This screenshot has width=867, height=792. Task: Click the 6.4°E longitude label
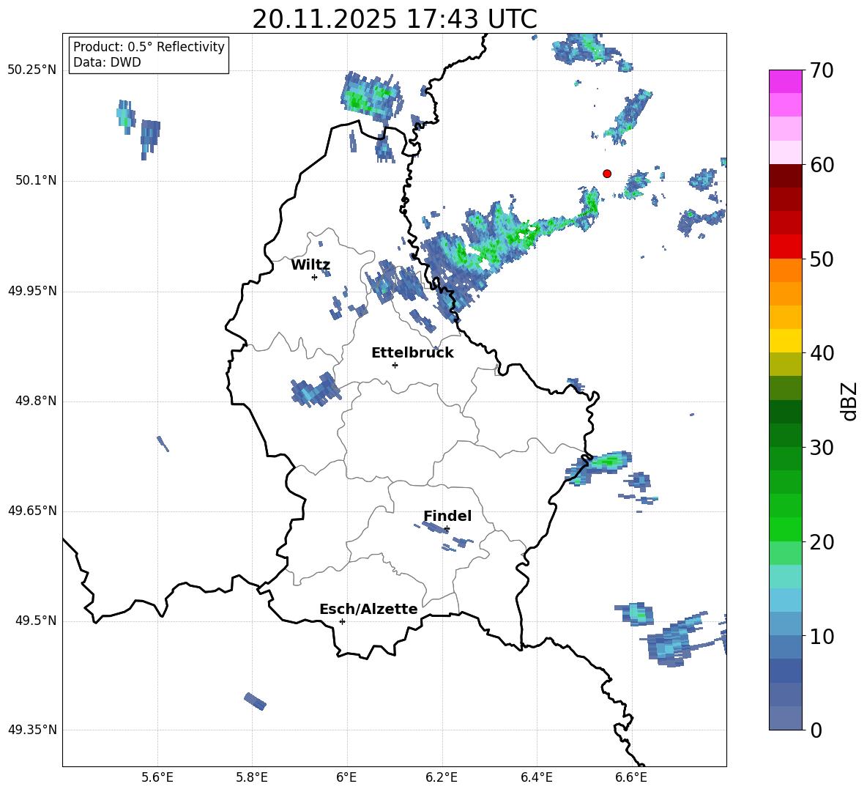pos(536,777)
